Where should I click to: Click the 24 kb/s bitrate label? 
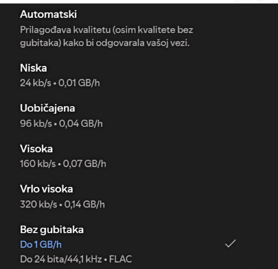coord(35,82)
